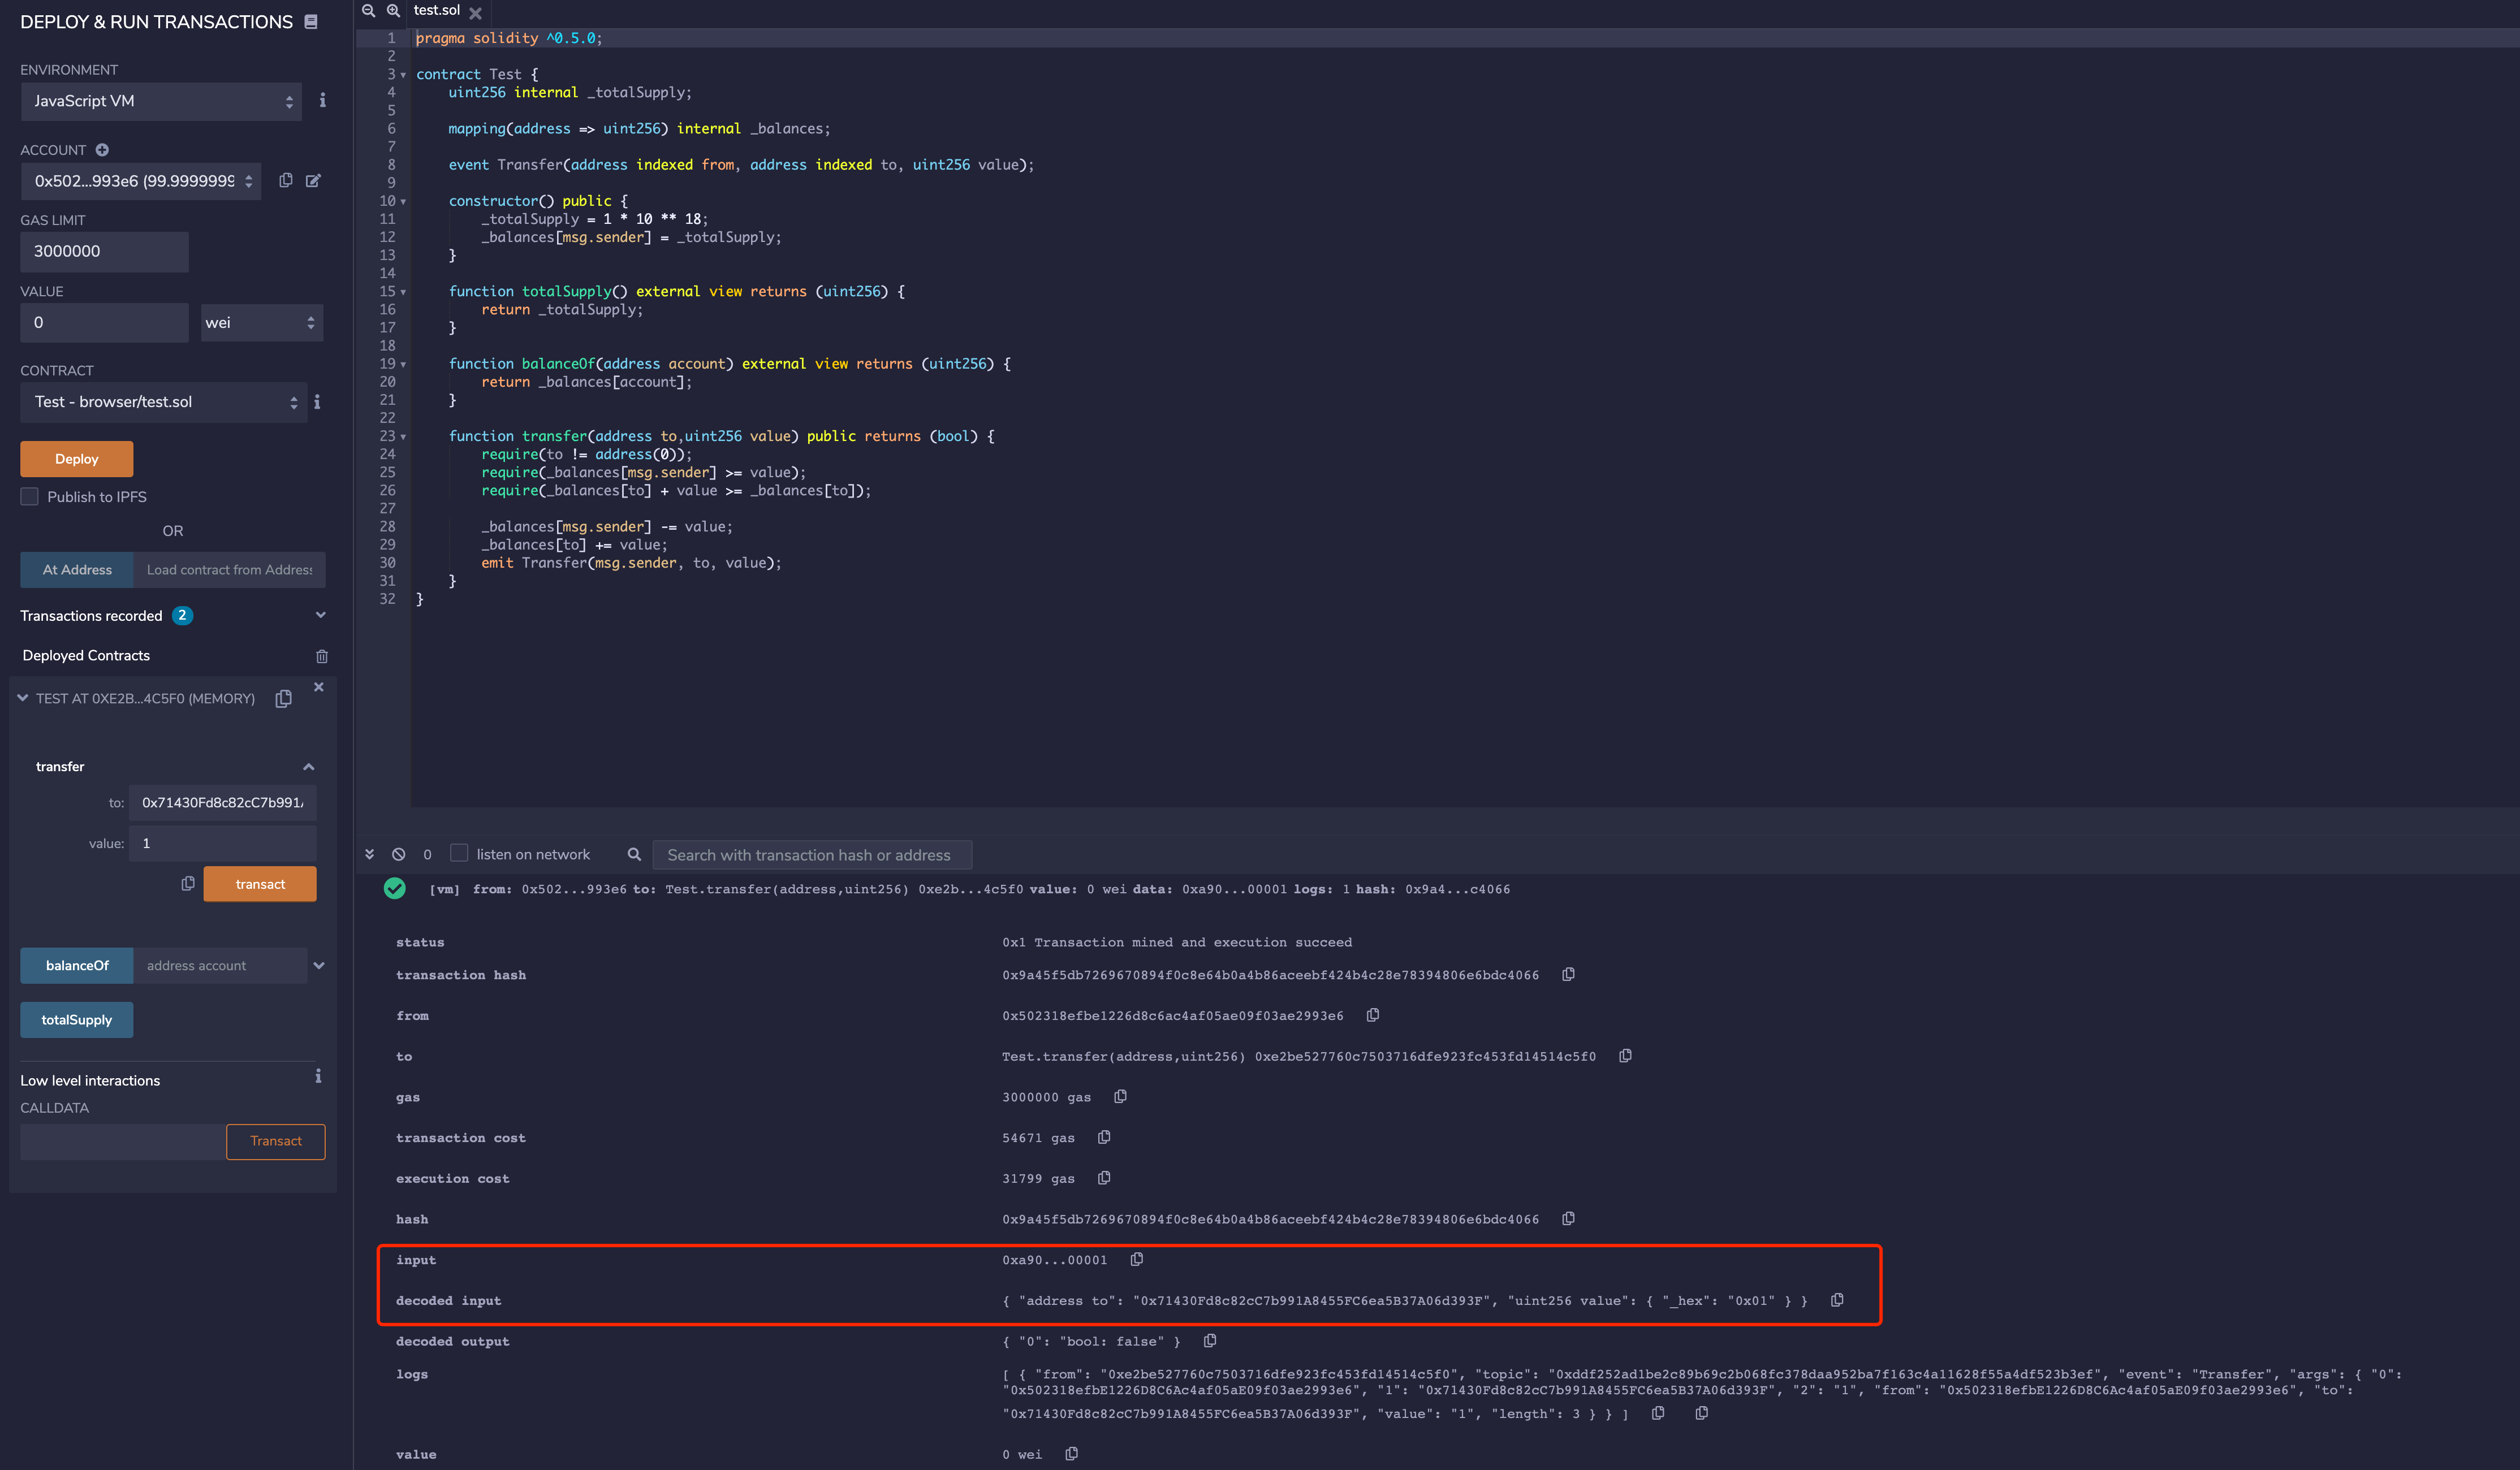Copy the decoded input value
Screen dimensions: 2520x1470
[x=1837, y=1300]
